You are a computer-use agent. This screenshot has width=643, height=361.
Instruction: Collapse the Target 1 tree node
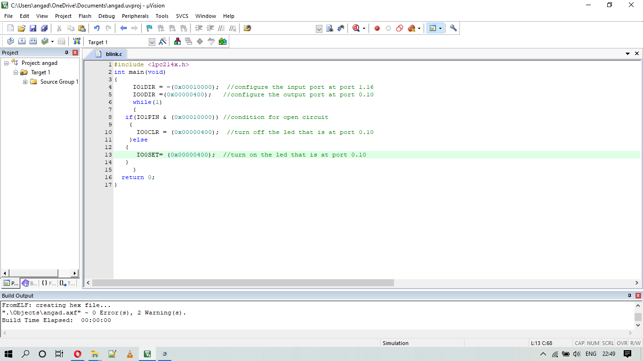pos(16,72)
